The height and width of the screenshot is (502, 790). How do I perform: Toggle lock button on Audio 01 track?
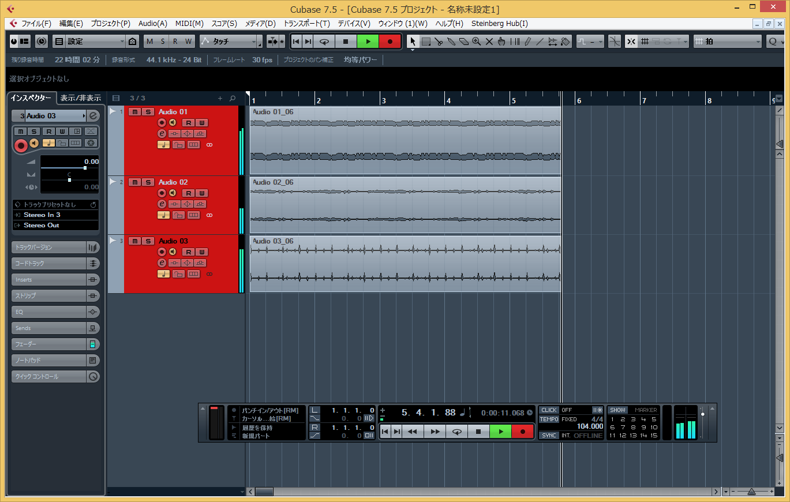click(179, 144)
